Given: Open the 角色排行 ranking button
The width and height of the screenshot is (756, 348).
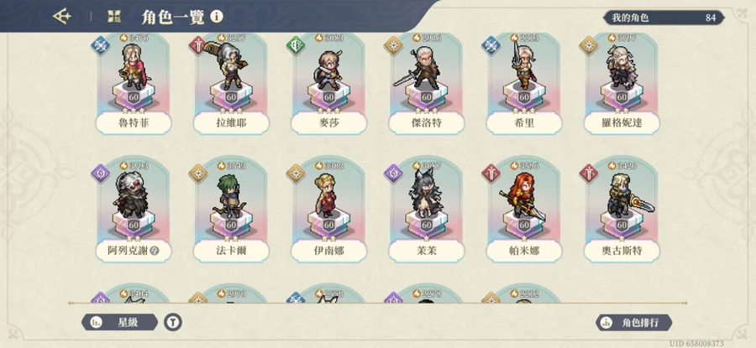Looking at the screenshot, I should [633, 322].
